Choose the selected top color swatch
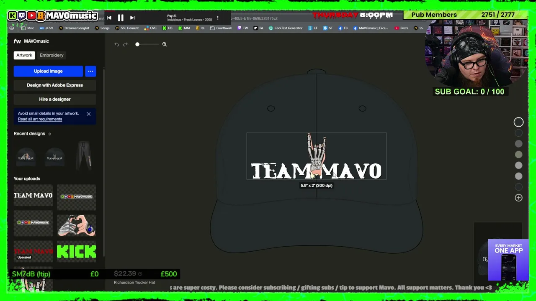 click(x=518, y=122)
